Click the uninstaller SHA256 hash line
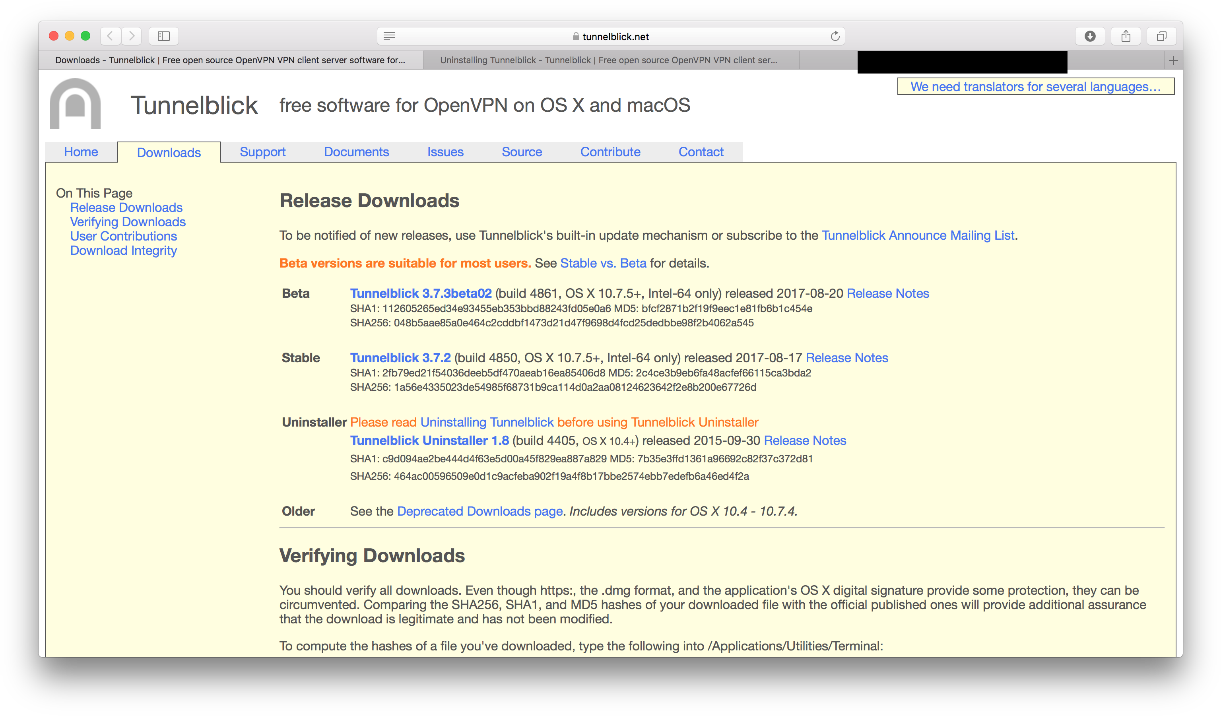The image size is (1221, 716). [549, 476]
